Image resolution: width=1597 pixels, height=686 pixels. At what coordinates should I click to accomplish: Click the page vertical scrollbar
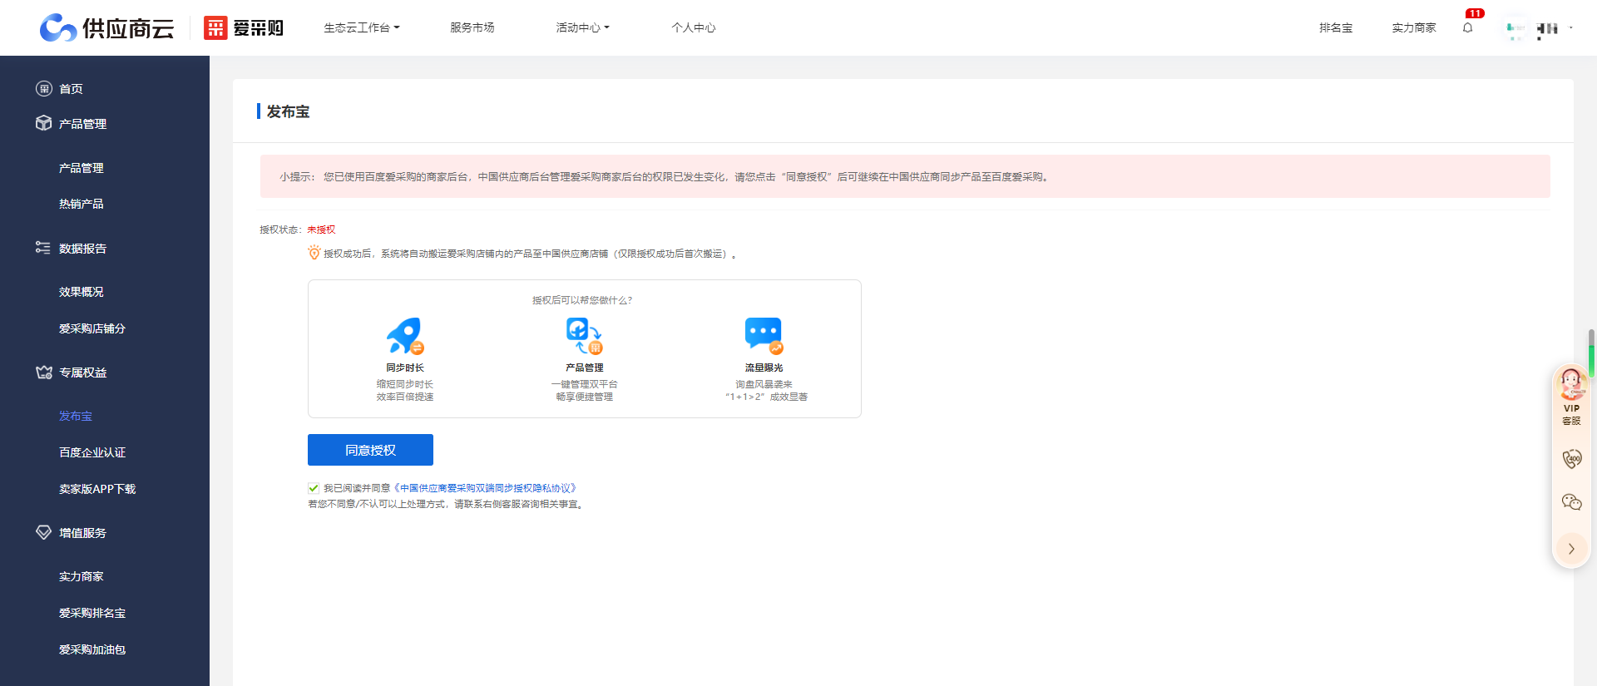[x=1591, y=353]
